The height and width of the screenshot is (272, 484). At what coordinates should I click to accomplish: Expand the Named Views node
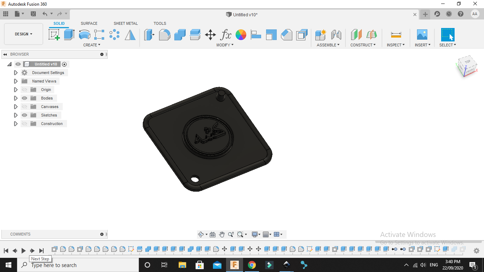click(x=16, y=81)
